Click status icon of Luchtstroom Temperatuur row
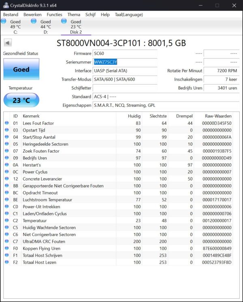The image size is (243, 302). [x=7, y=199]
